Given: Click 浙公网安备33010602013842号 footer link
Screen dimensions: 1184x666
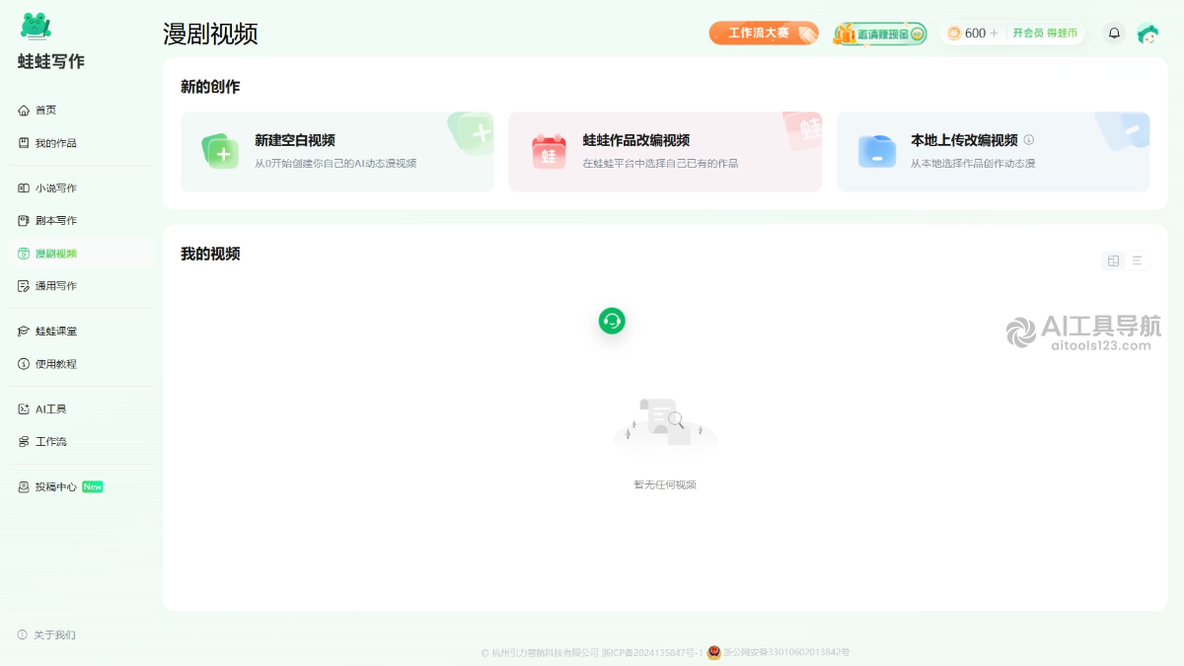Looking at the screenshot, I should click(786, 652).
